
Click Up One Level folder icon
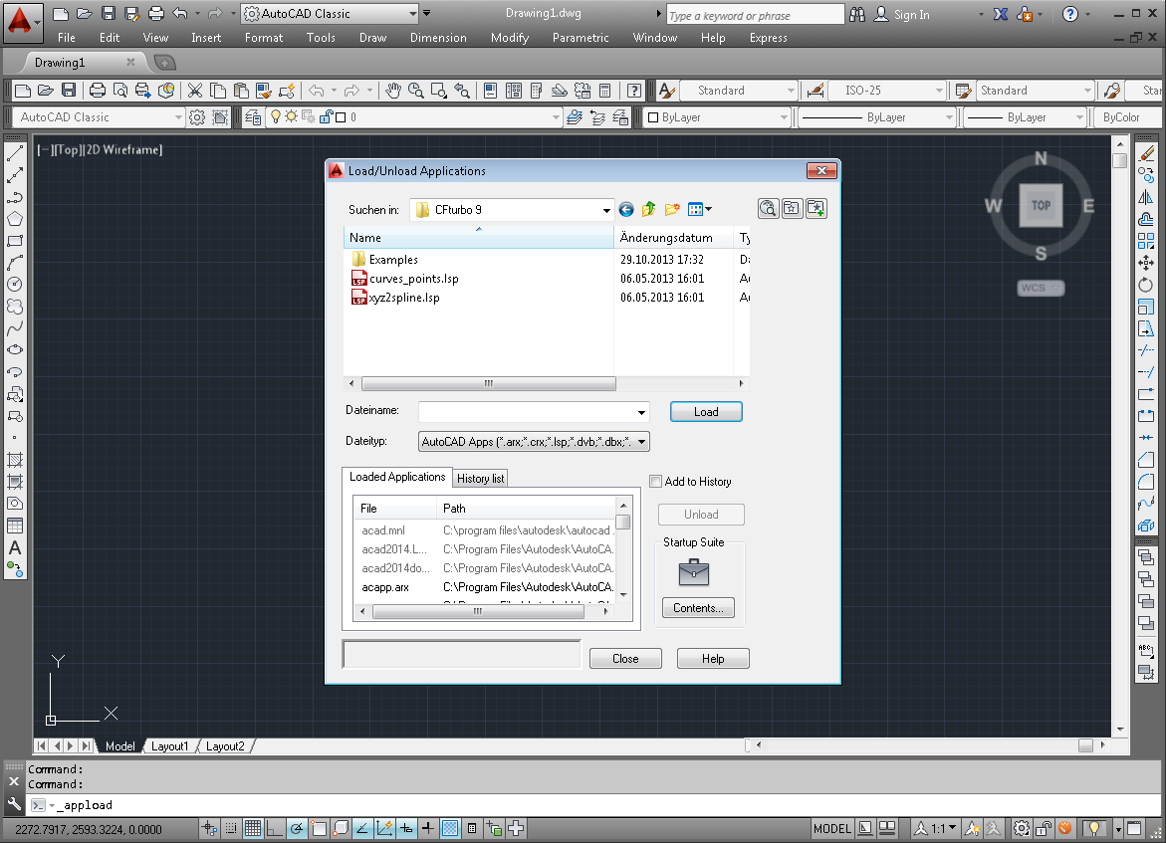649,210
